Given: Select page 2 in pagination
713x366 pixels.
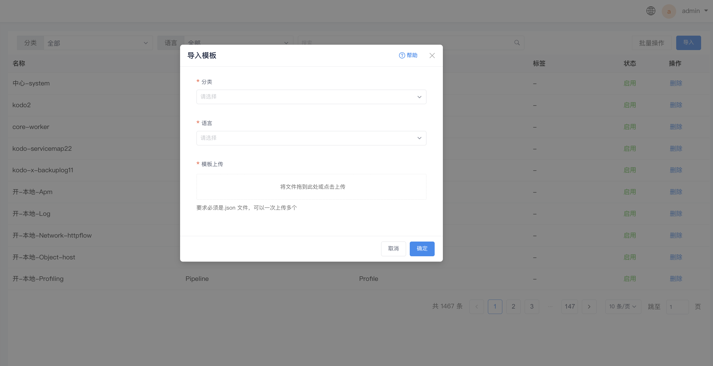Looking at the screenshot, I should 513,307.
